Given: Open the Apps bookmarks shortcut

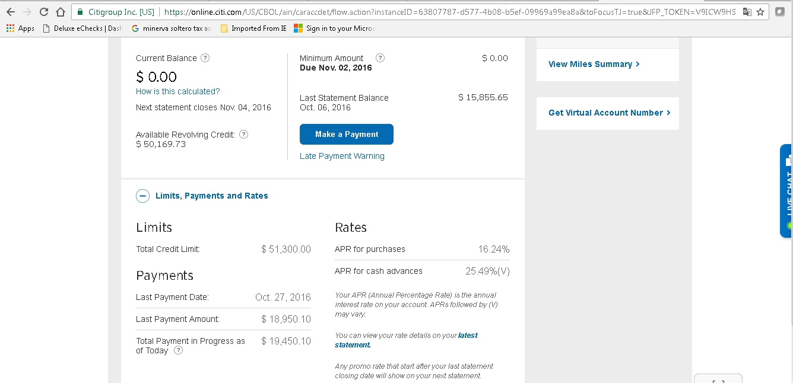Looking at the screenshot, I should (20, 28).
